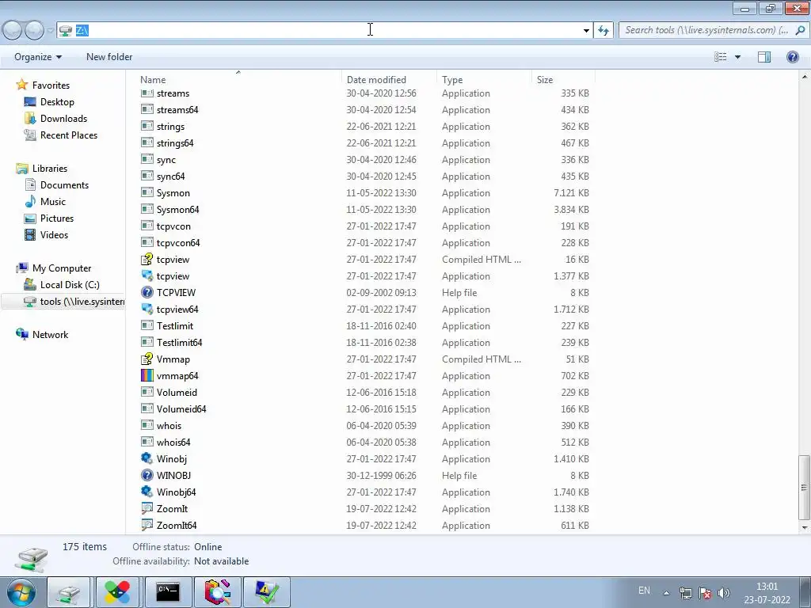The width and height of the screenshot is (811, 608).
Task: Sort by the Size column header
Action: 563,80
